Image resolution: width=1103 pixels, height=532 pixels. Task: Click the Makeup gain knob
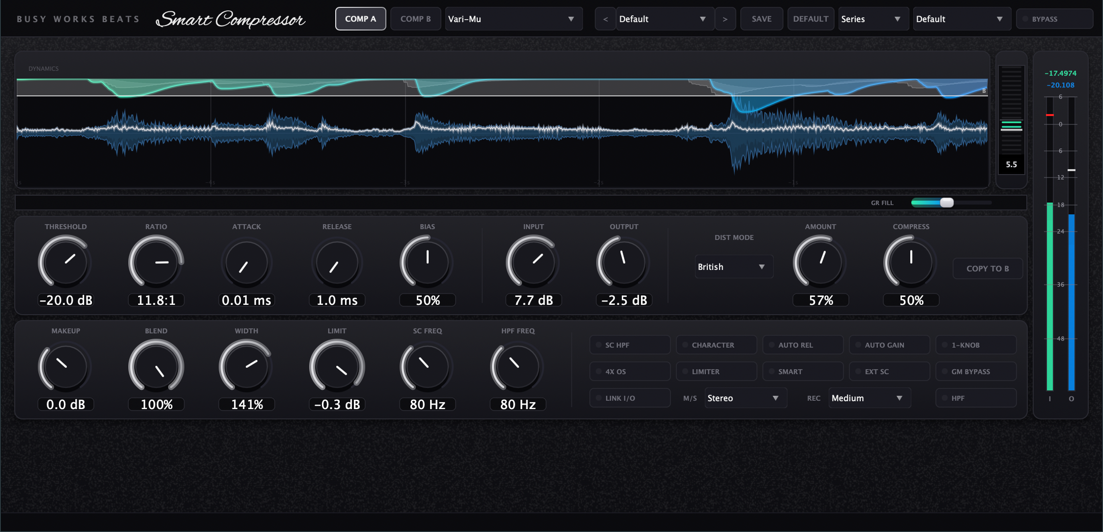(65, 366)
